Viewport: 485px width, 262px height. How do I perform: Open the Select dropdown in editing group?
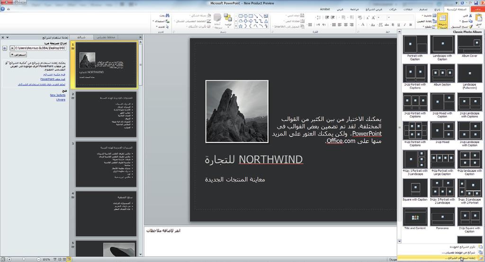pos(162,26)
